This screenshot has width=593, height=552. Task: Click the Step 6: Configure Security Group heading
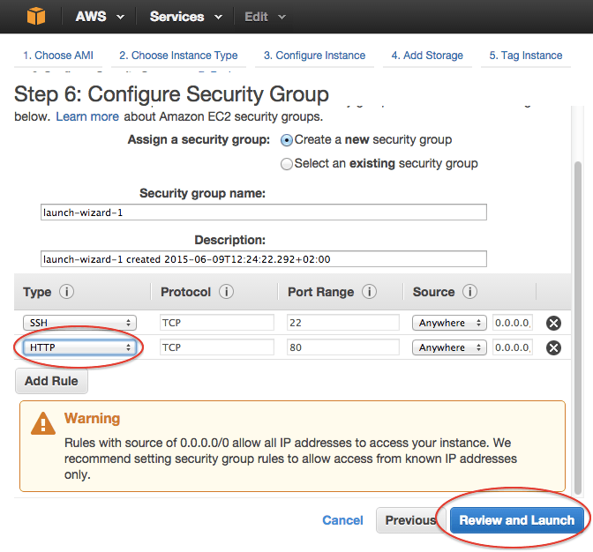(x=171, y=94)
